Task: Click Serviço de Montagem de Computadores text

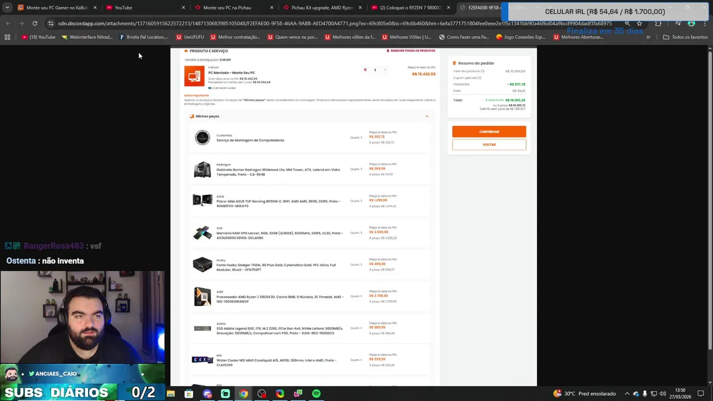Action: [x=250, y=140]
